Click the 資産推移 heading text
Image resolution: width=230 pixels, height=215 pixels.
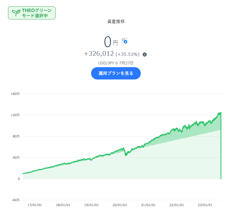pyautogui.click(x=116, y=22)
